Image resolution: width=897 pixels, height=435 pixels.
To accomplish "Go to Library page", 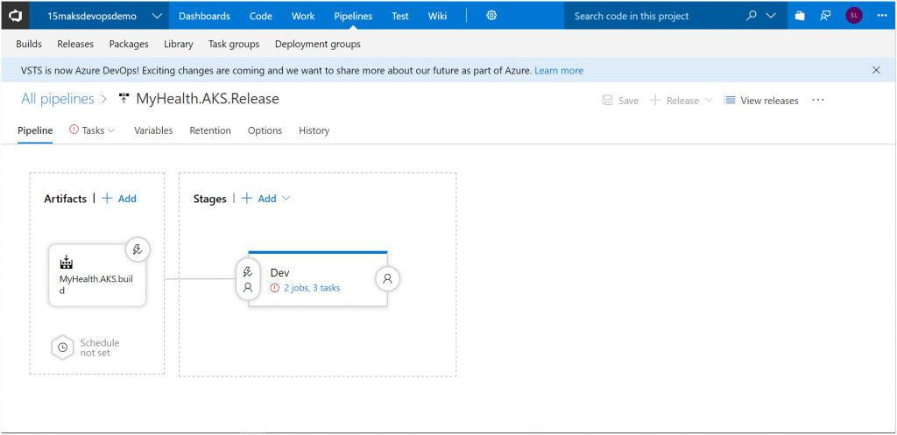I will 179,44.
